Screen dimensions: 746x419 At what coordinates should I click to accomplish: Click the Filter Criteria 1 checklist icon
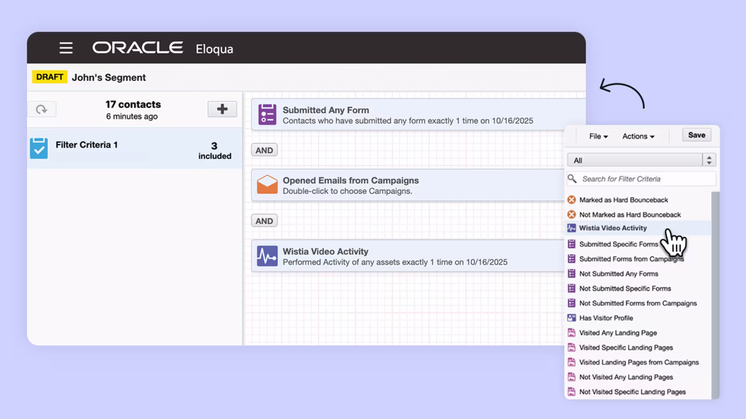click(x=38, y=148)
